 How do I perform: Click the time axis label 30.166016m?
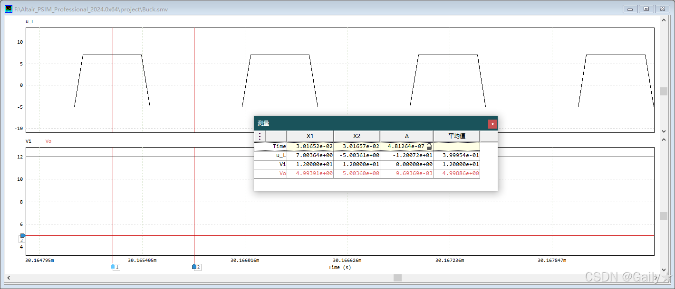(x=245, y=260)
